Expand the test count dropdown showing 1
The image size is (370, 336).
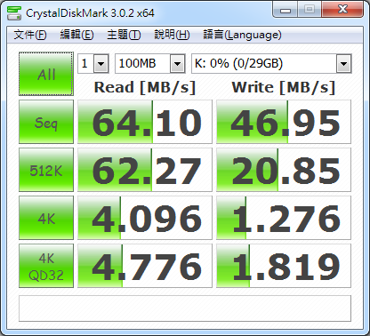(101, 63)
